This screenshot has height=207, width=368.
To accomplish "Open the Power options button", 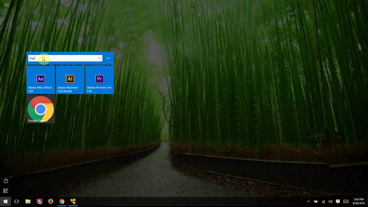I will point(6,181).
